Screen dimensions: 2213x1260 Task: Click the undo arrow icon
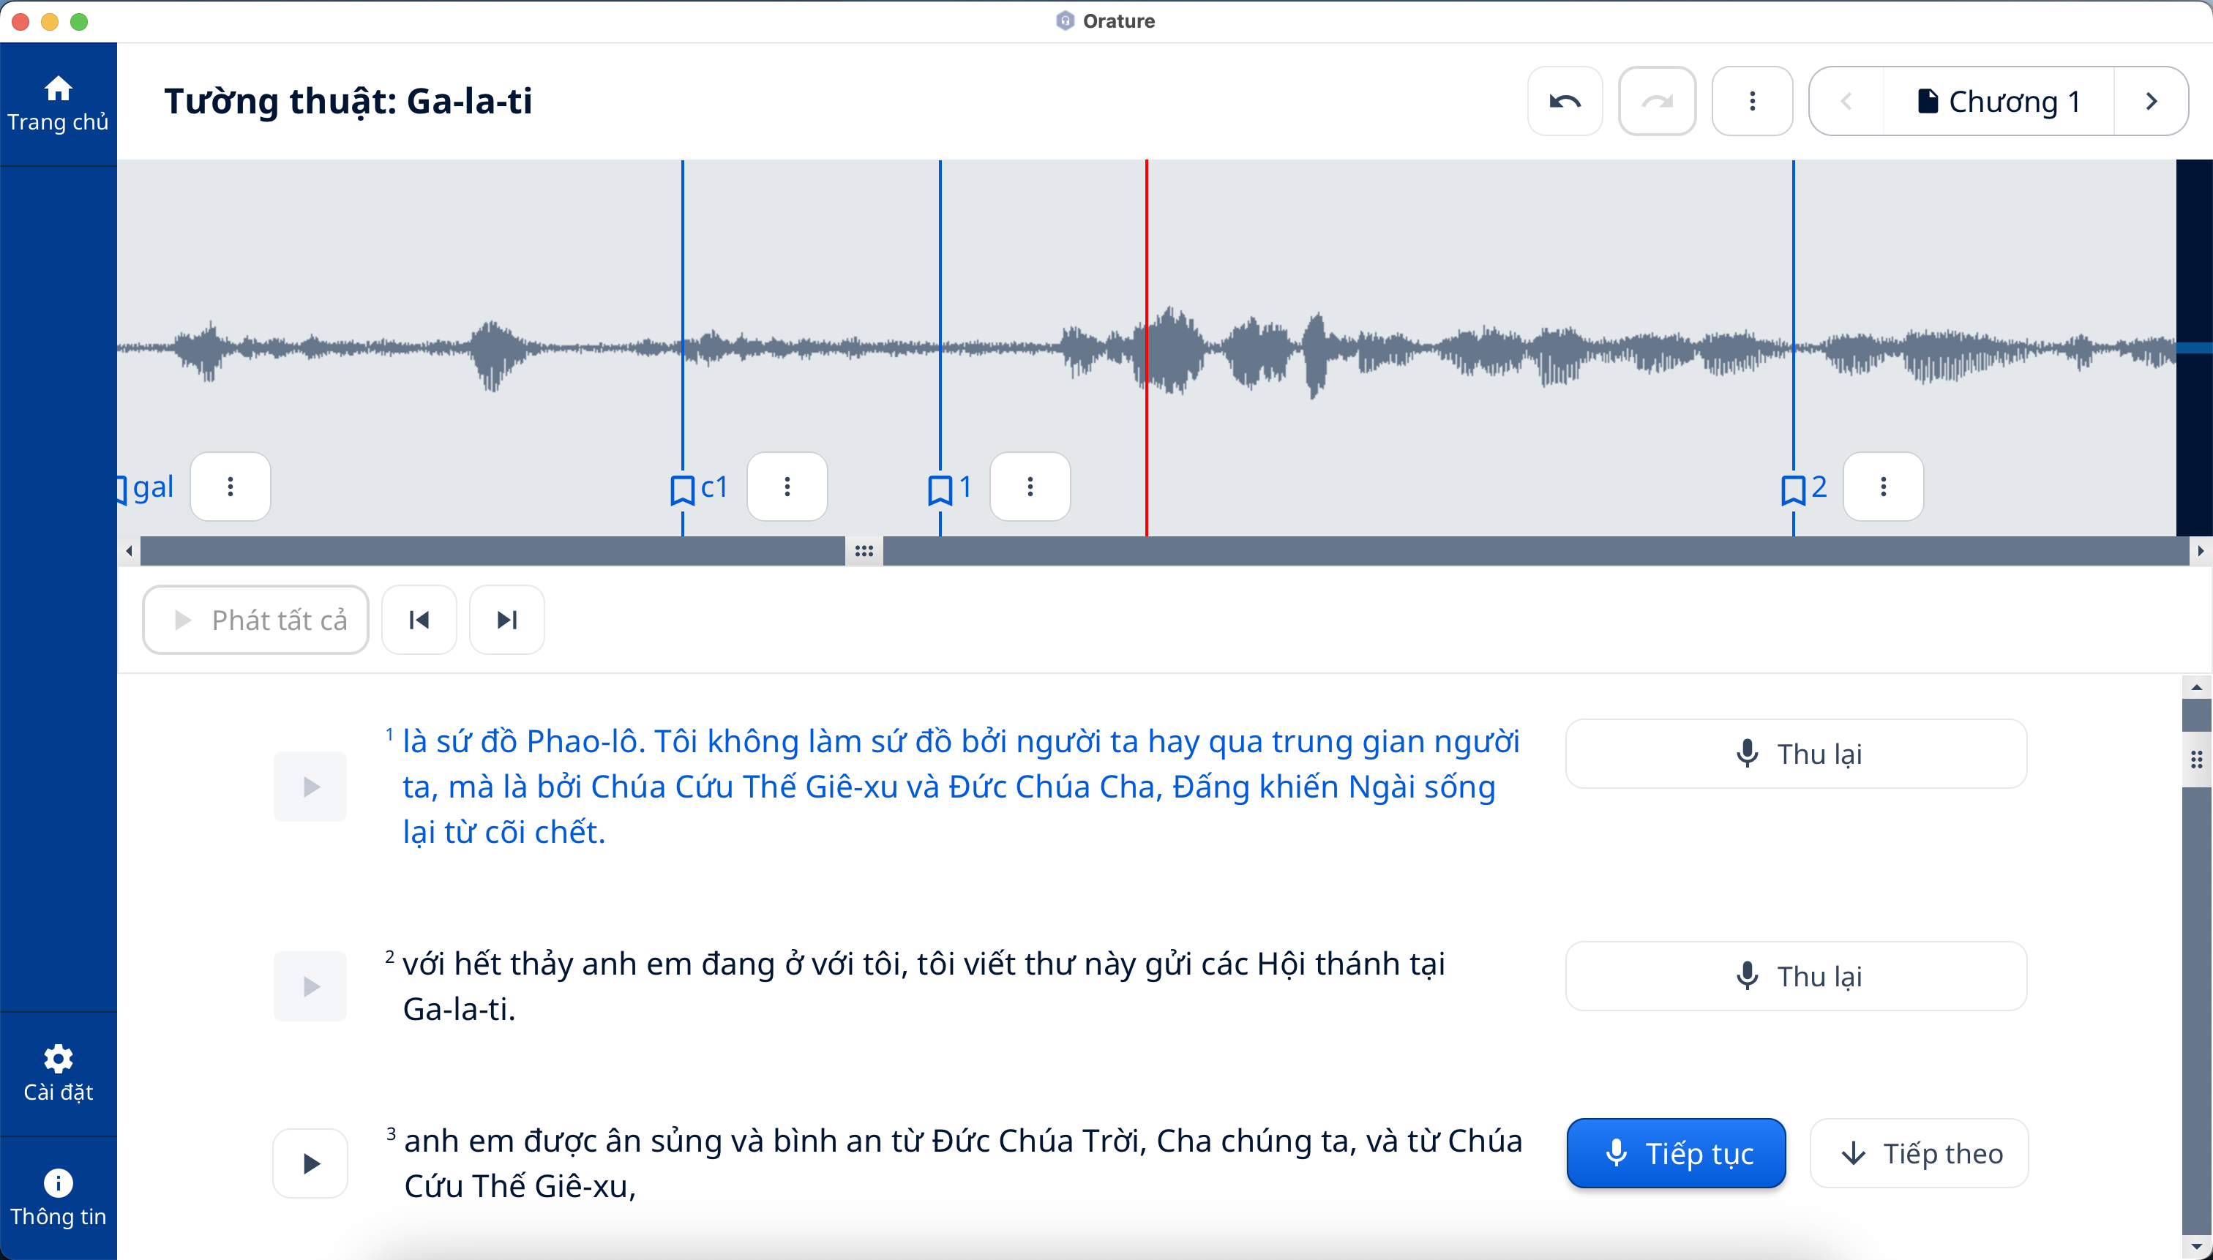[x=1564, y=101]
